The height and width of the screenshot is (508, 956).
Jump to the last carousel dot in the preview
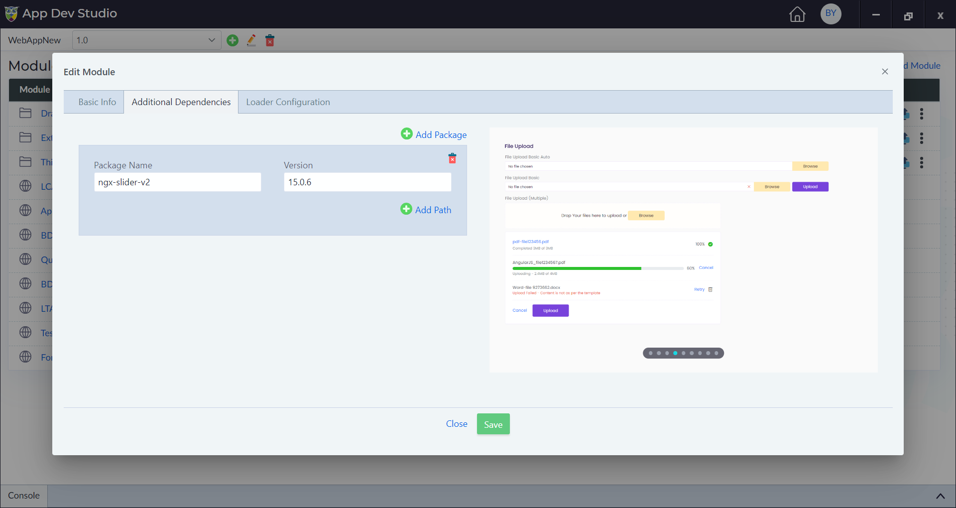click(717, 353)
